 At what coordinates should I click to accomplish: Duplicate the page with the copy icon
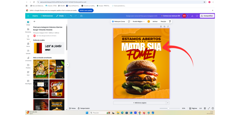[164, 26]
